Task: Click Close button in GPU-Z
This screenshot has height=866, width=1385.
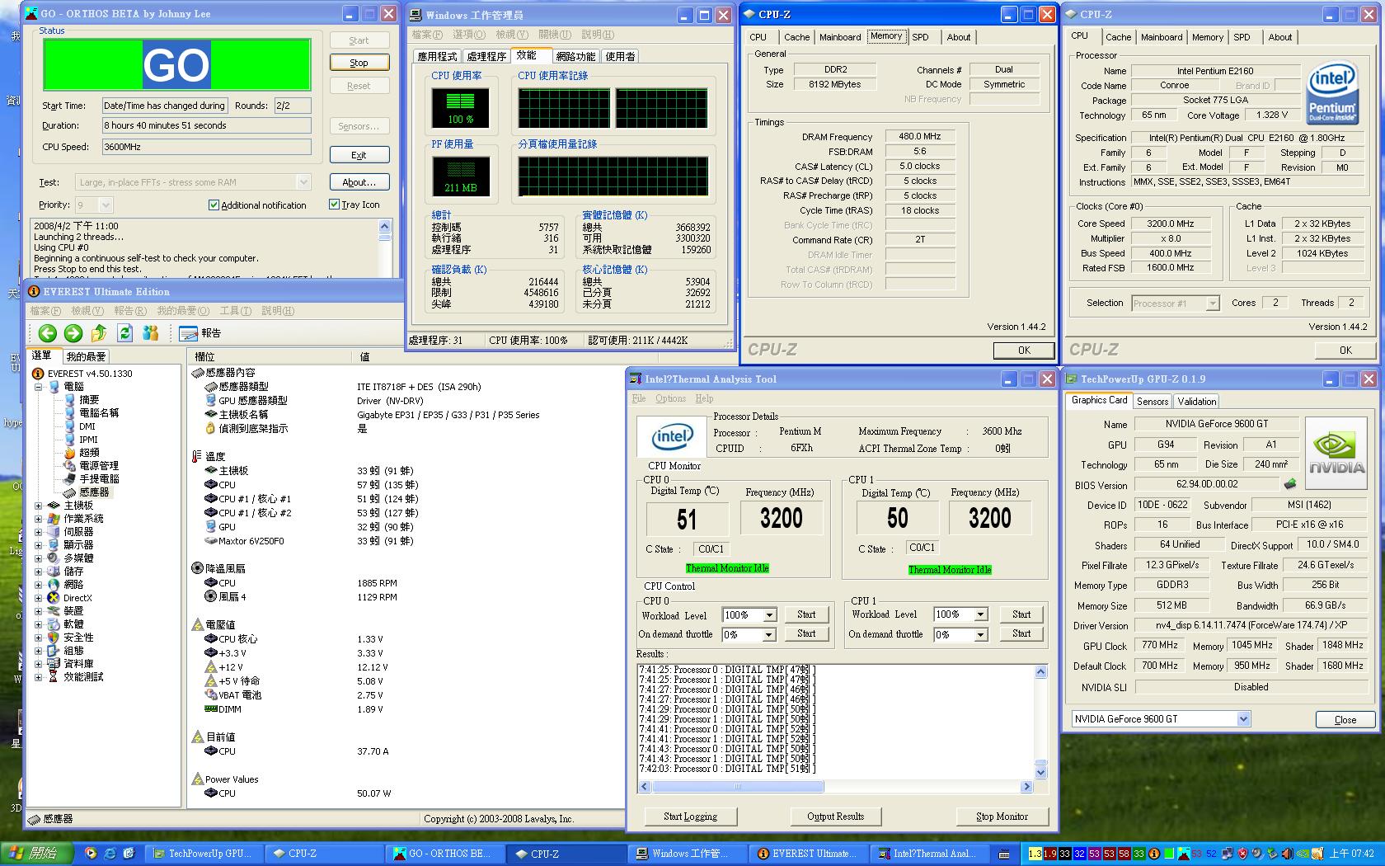Action: pyautogui.click(x=1345, y=719)
